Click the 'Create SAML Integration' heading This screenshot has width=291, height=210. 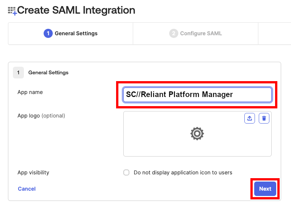pyautogui.click(x=76, y=10)
